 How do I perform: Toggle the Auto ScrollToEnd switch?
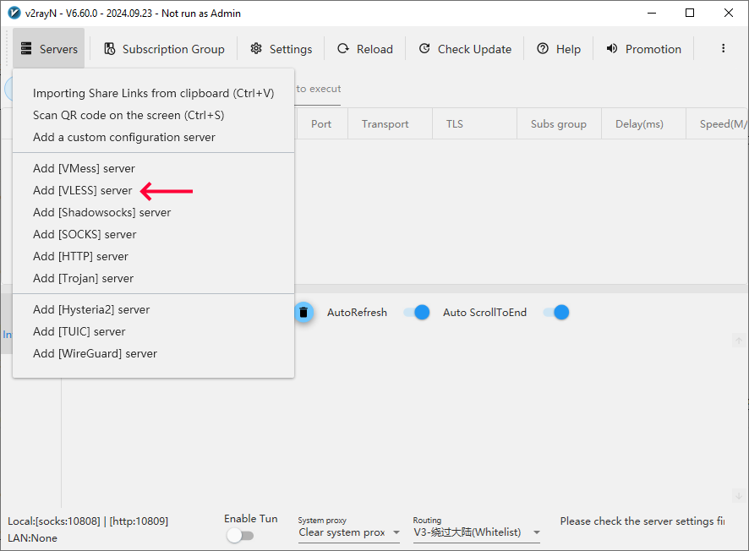pyautogui.click(x=556, y=313)
